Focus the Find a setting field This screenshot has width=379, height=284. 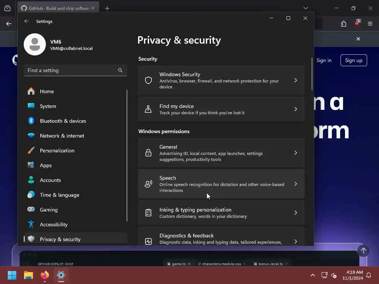coord(76,70)
